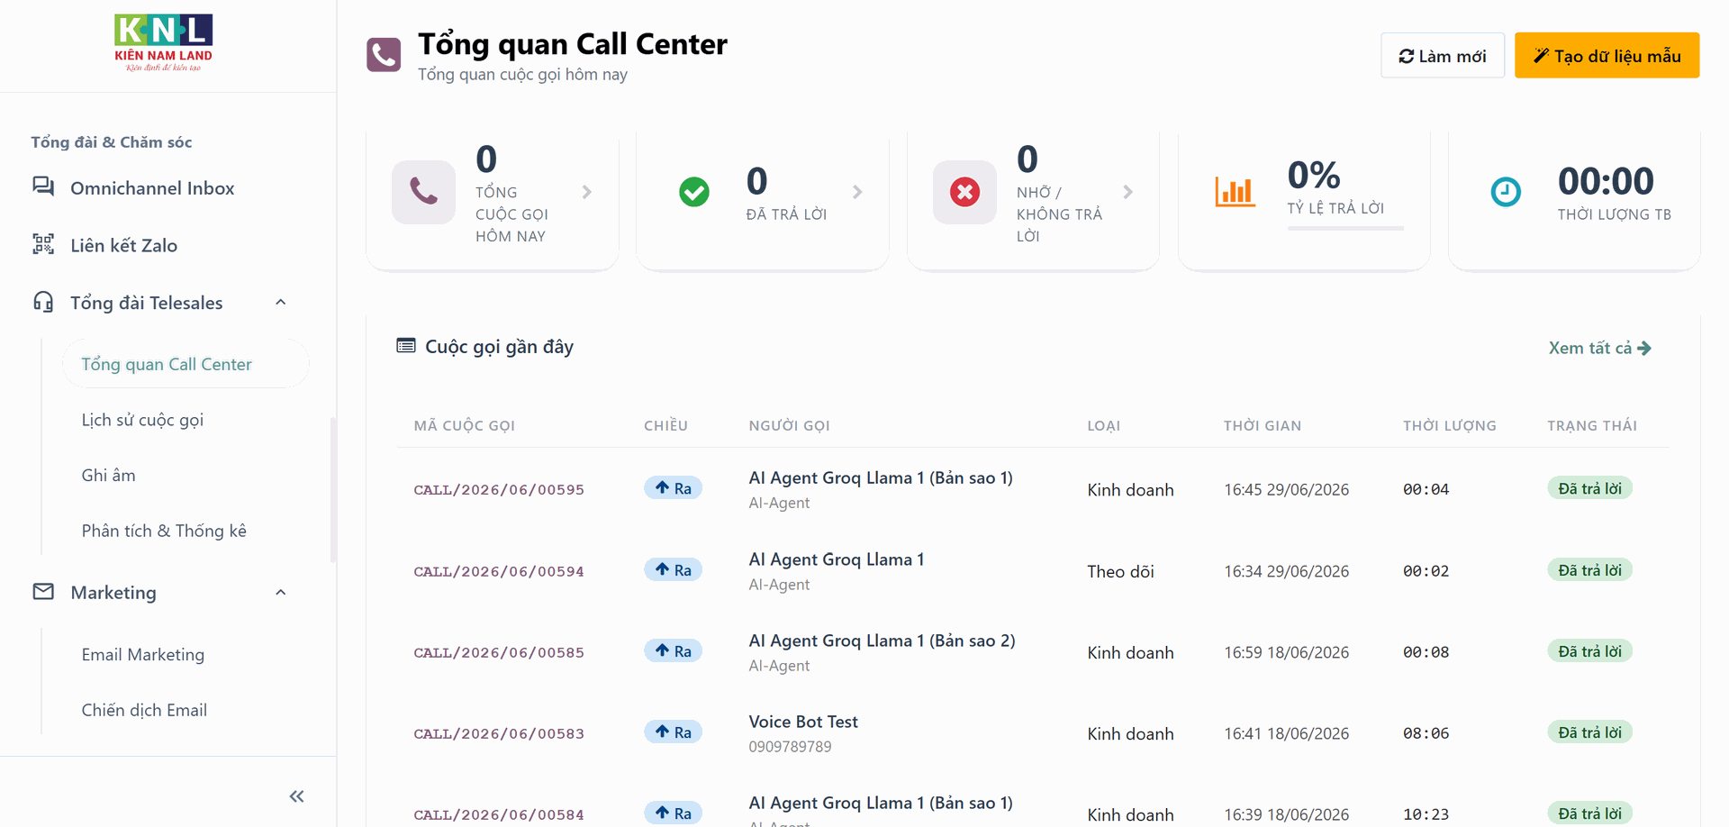The image size is (1729, 827).
Task: Click the answer rate progress bar
Action: [1345, 229]
